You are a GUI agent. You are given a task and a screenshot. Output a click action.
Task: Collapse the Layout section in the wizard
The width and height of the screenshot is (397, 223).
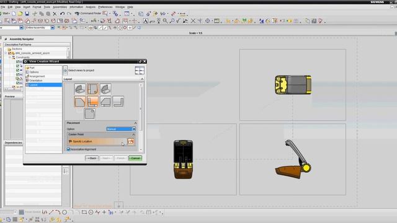coord(142,79)
